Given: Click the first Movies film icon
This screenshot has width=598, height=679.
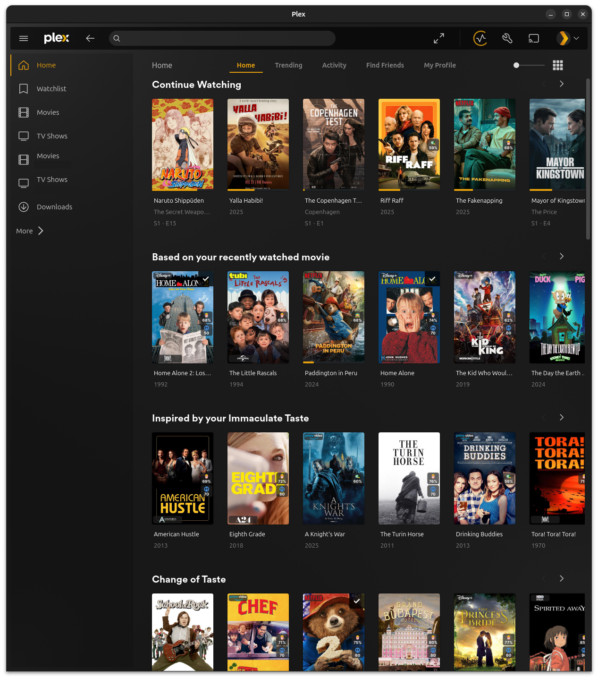Looking at the screenshot, I should (x=24, y=112).
